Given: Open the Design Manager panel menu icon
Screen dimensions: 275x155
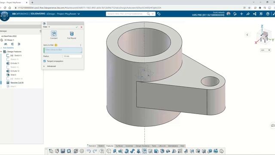Looking at the screenshot, I should pos(40,31).
